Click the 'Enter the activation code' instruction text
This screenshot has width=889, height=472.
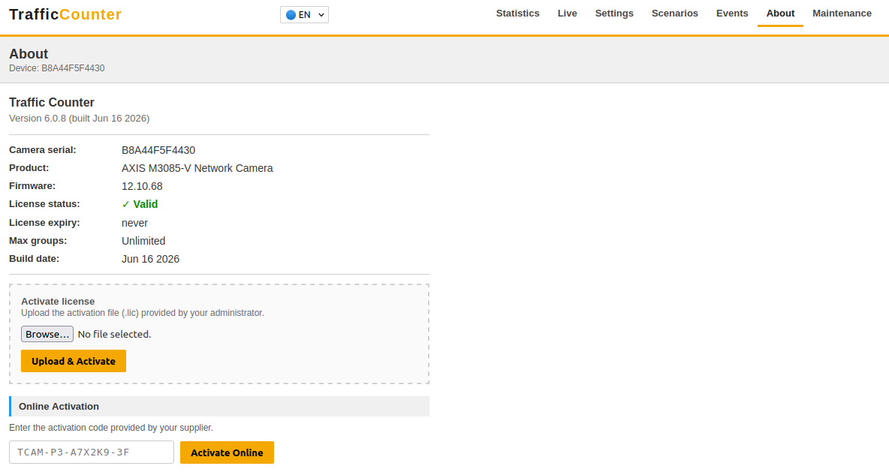(111, 428)
